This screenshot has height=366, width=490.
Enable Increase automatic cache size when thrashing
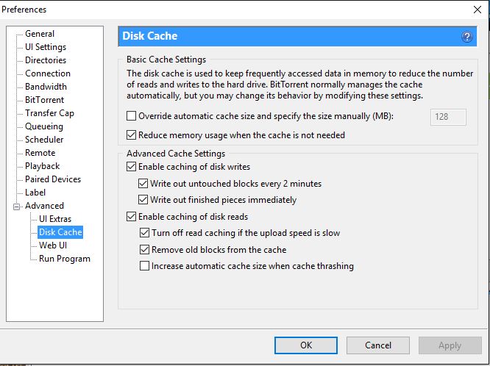[144, 266]
